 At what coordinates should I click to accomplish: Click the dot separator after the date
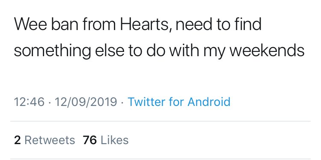tap(122, 102)
